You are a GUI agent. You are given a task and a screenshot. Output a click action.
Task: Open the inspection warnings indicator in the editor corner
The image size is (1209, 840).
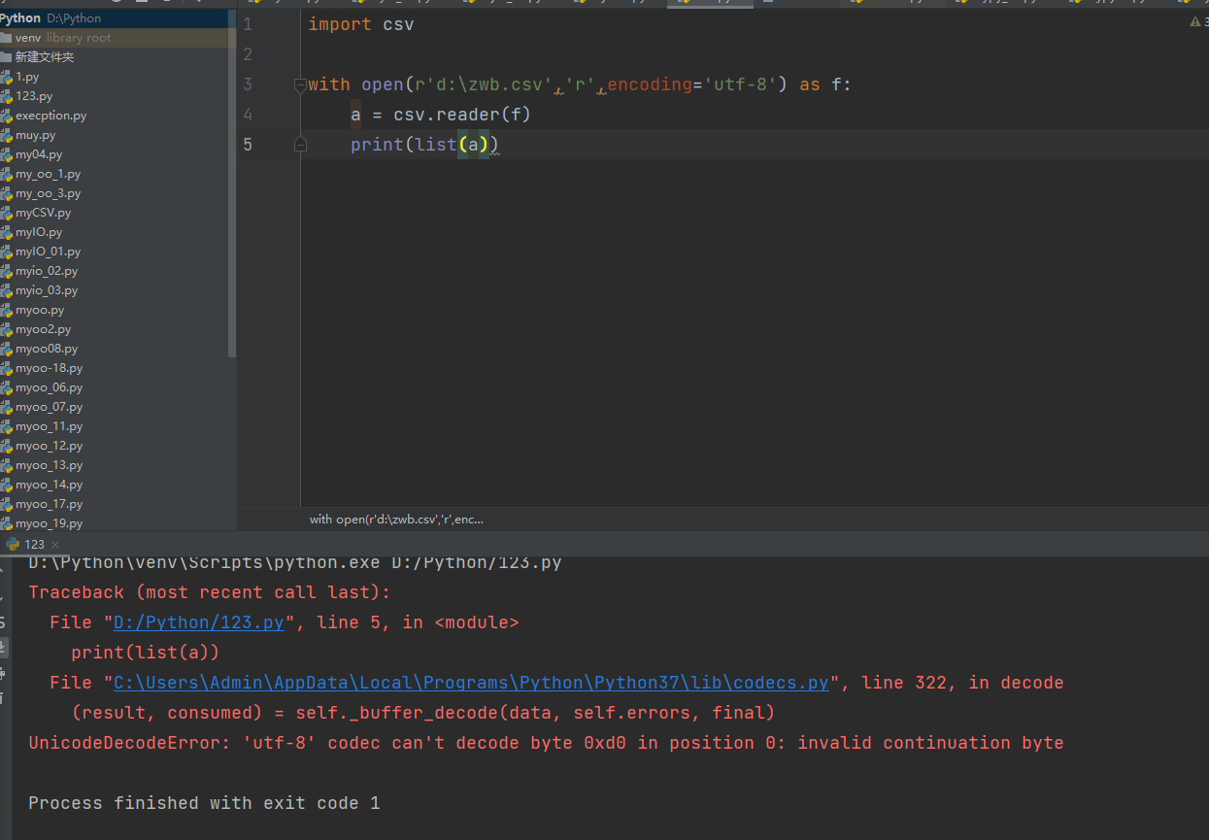(x=1198, y=21)
